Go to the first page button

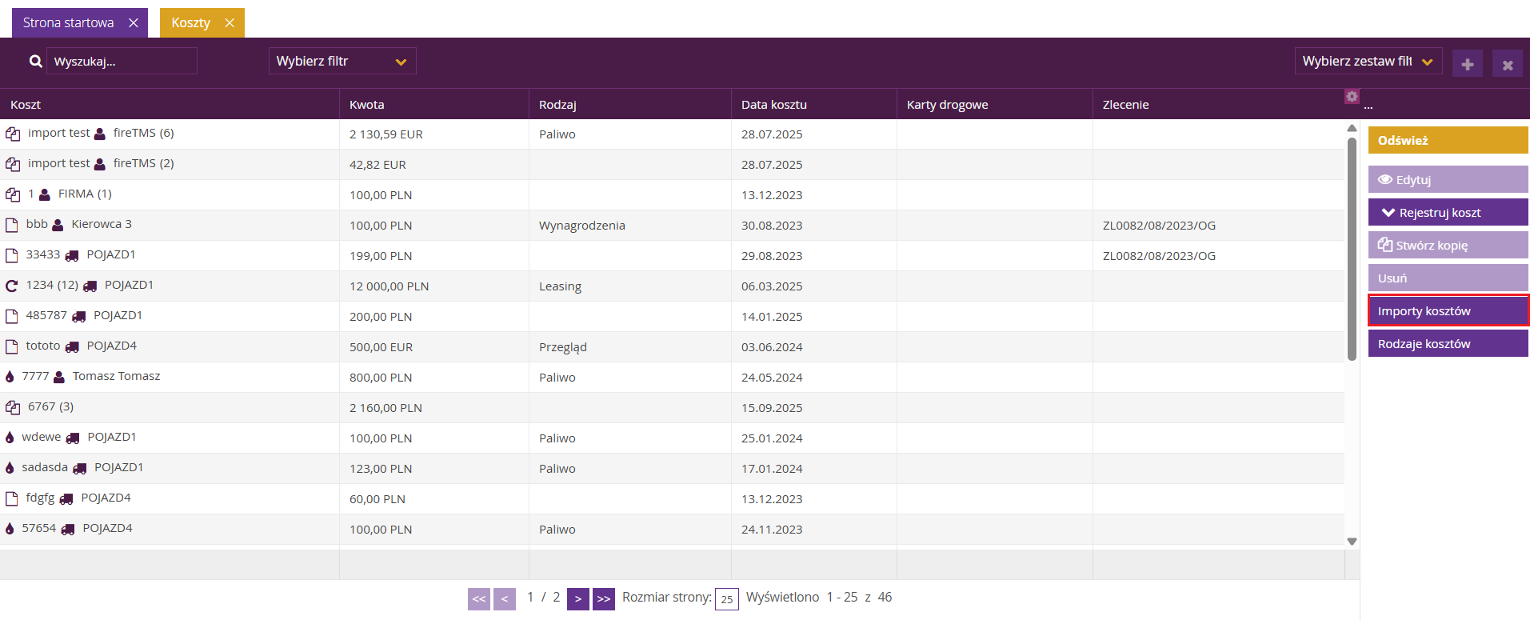(479, 598)
